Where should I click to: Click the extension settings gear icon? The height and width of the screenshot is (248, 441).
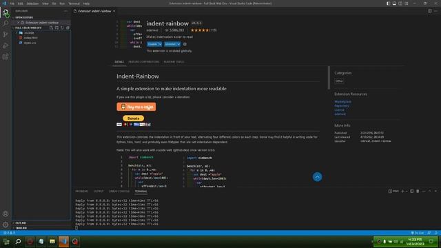(x=185, y=44)
